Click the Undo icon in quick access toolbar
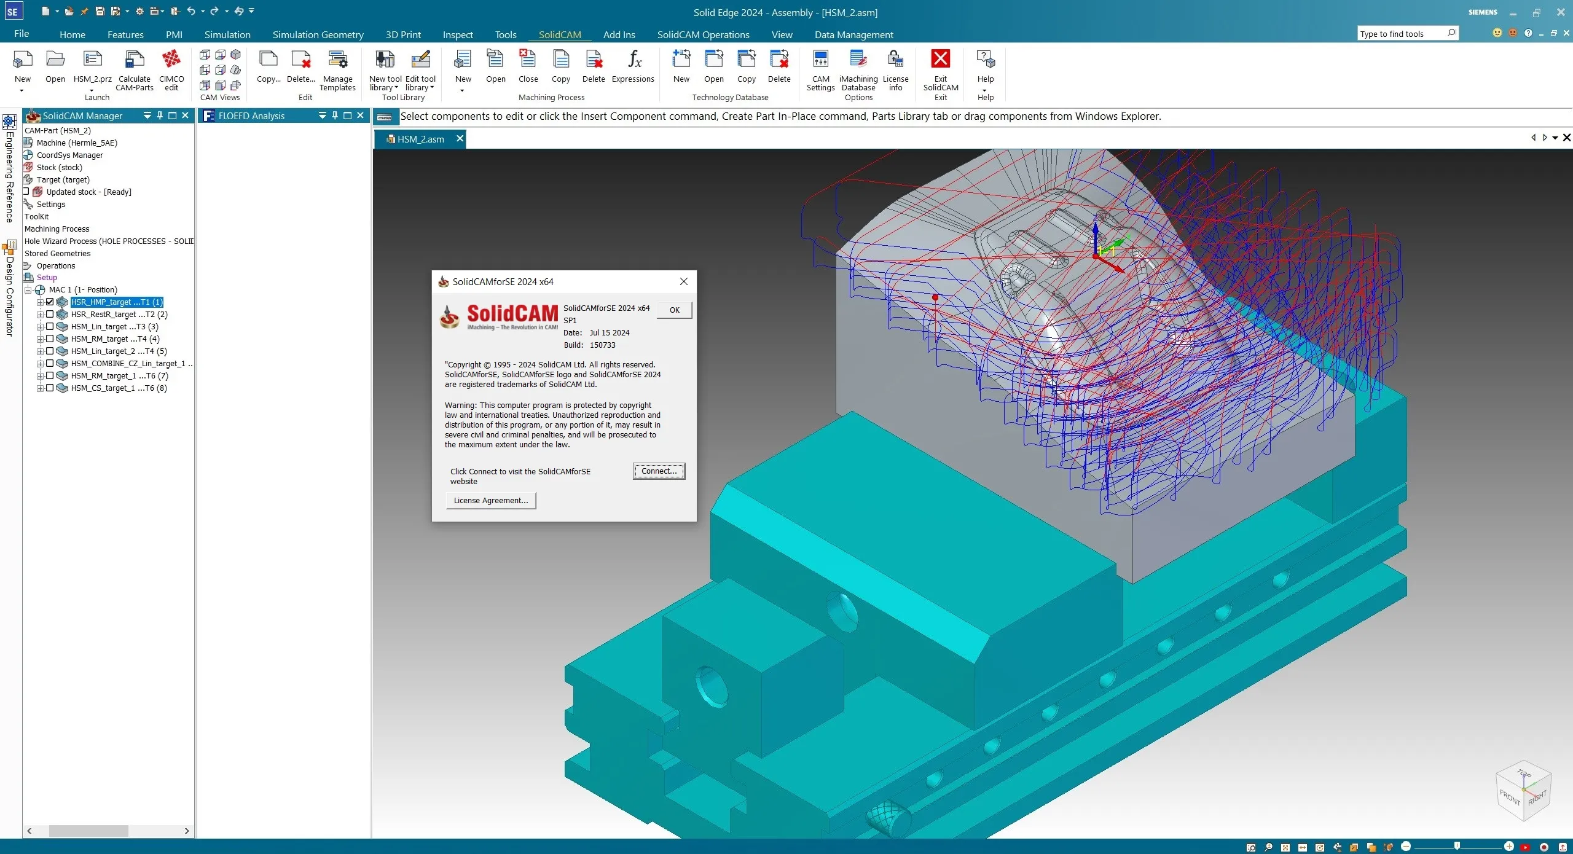This screenshot has width=1573, height=854. pos(191,11)
